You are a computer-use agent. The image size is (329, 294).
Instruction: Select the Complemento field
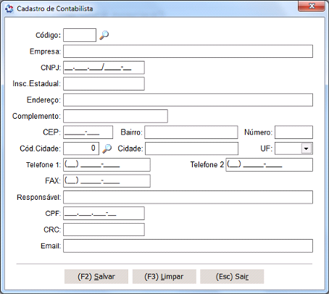point(115,116)
